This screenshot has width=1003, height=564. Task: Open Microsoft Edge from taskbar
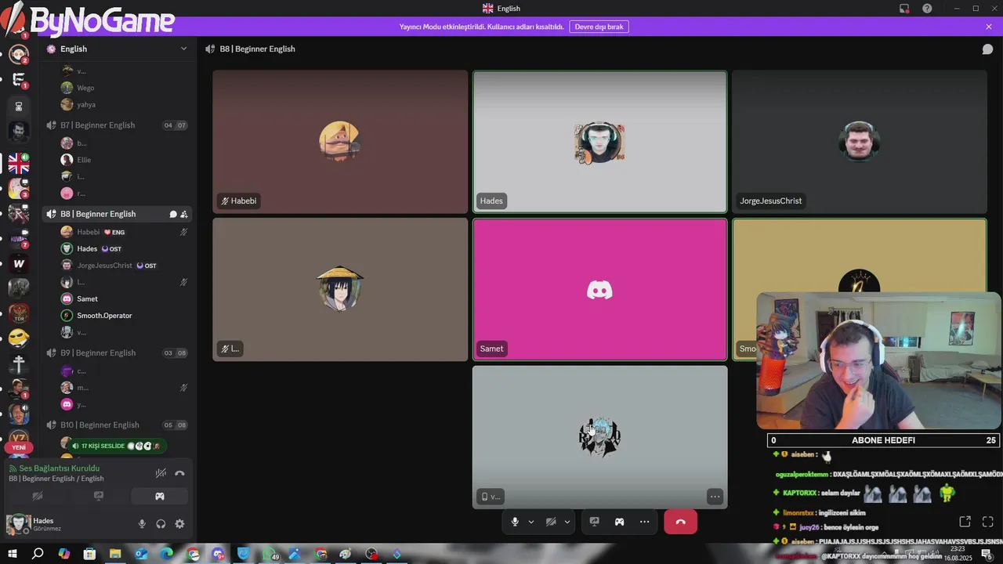[x=167, y=554]
